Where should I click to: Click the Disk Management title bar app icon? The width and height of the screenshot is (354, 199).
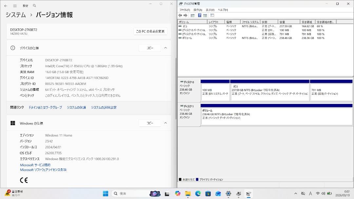click(x=181, y=4)
